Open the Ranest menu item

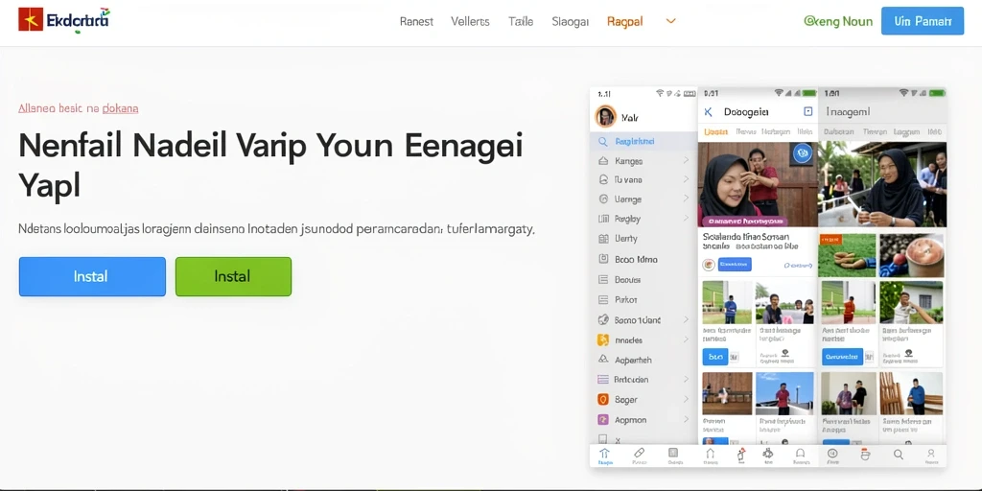(x=416, y=21)
